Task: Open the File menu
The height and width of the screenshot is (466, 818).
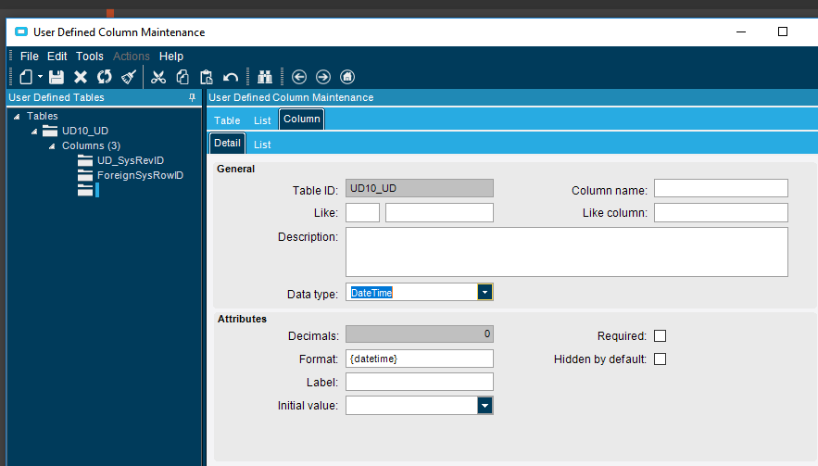Action: click(30, 57)
